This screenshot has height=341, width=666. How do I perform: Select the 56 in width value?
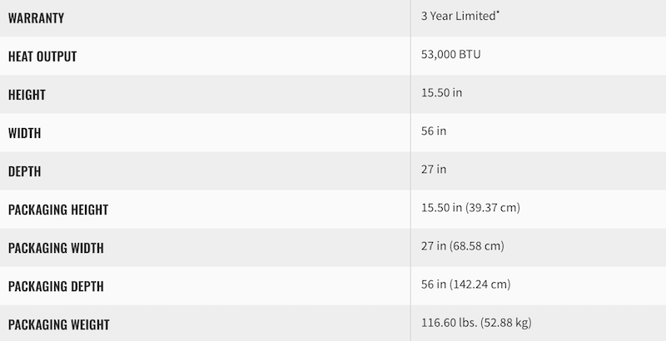pos(434,131)
